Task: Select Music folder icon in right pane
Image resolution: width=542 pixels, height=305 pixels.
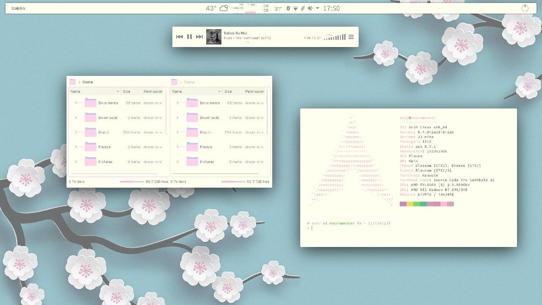Action: pos(192,132)
